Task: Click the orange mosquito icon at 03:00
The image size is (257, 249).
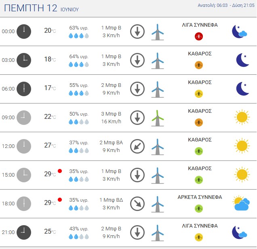Action: (x=199, y=65)
